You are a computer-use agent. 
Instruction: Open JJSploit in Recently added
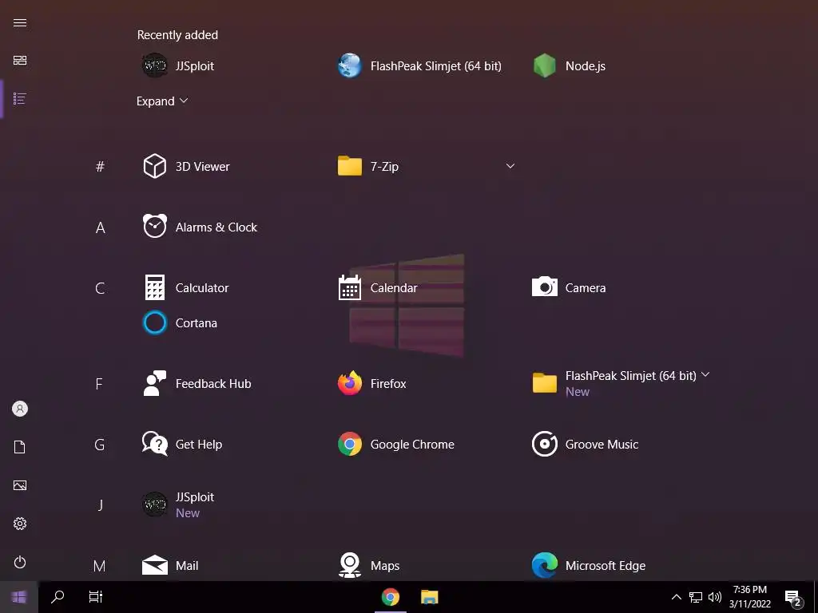click(178, 65)
